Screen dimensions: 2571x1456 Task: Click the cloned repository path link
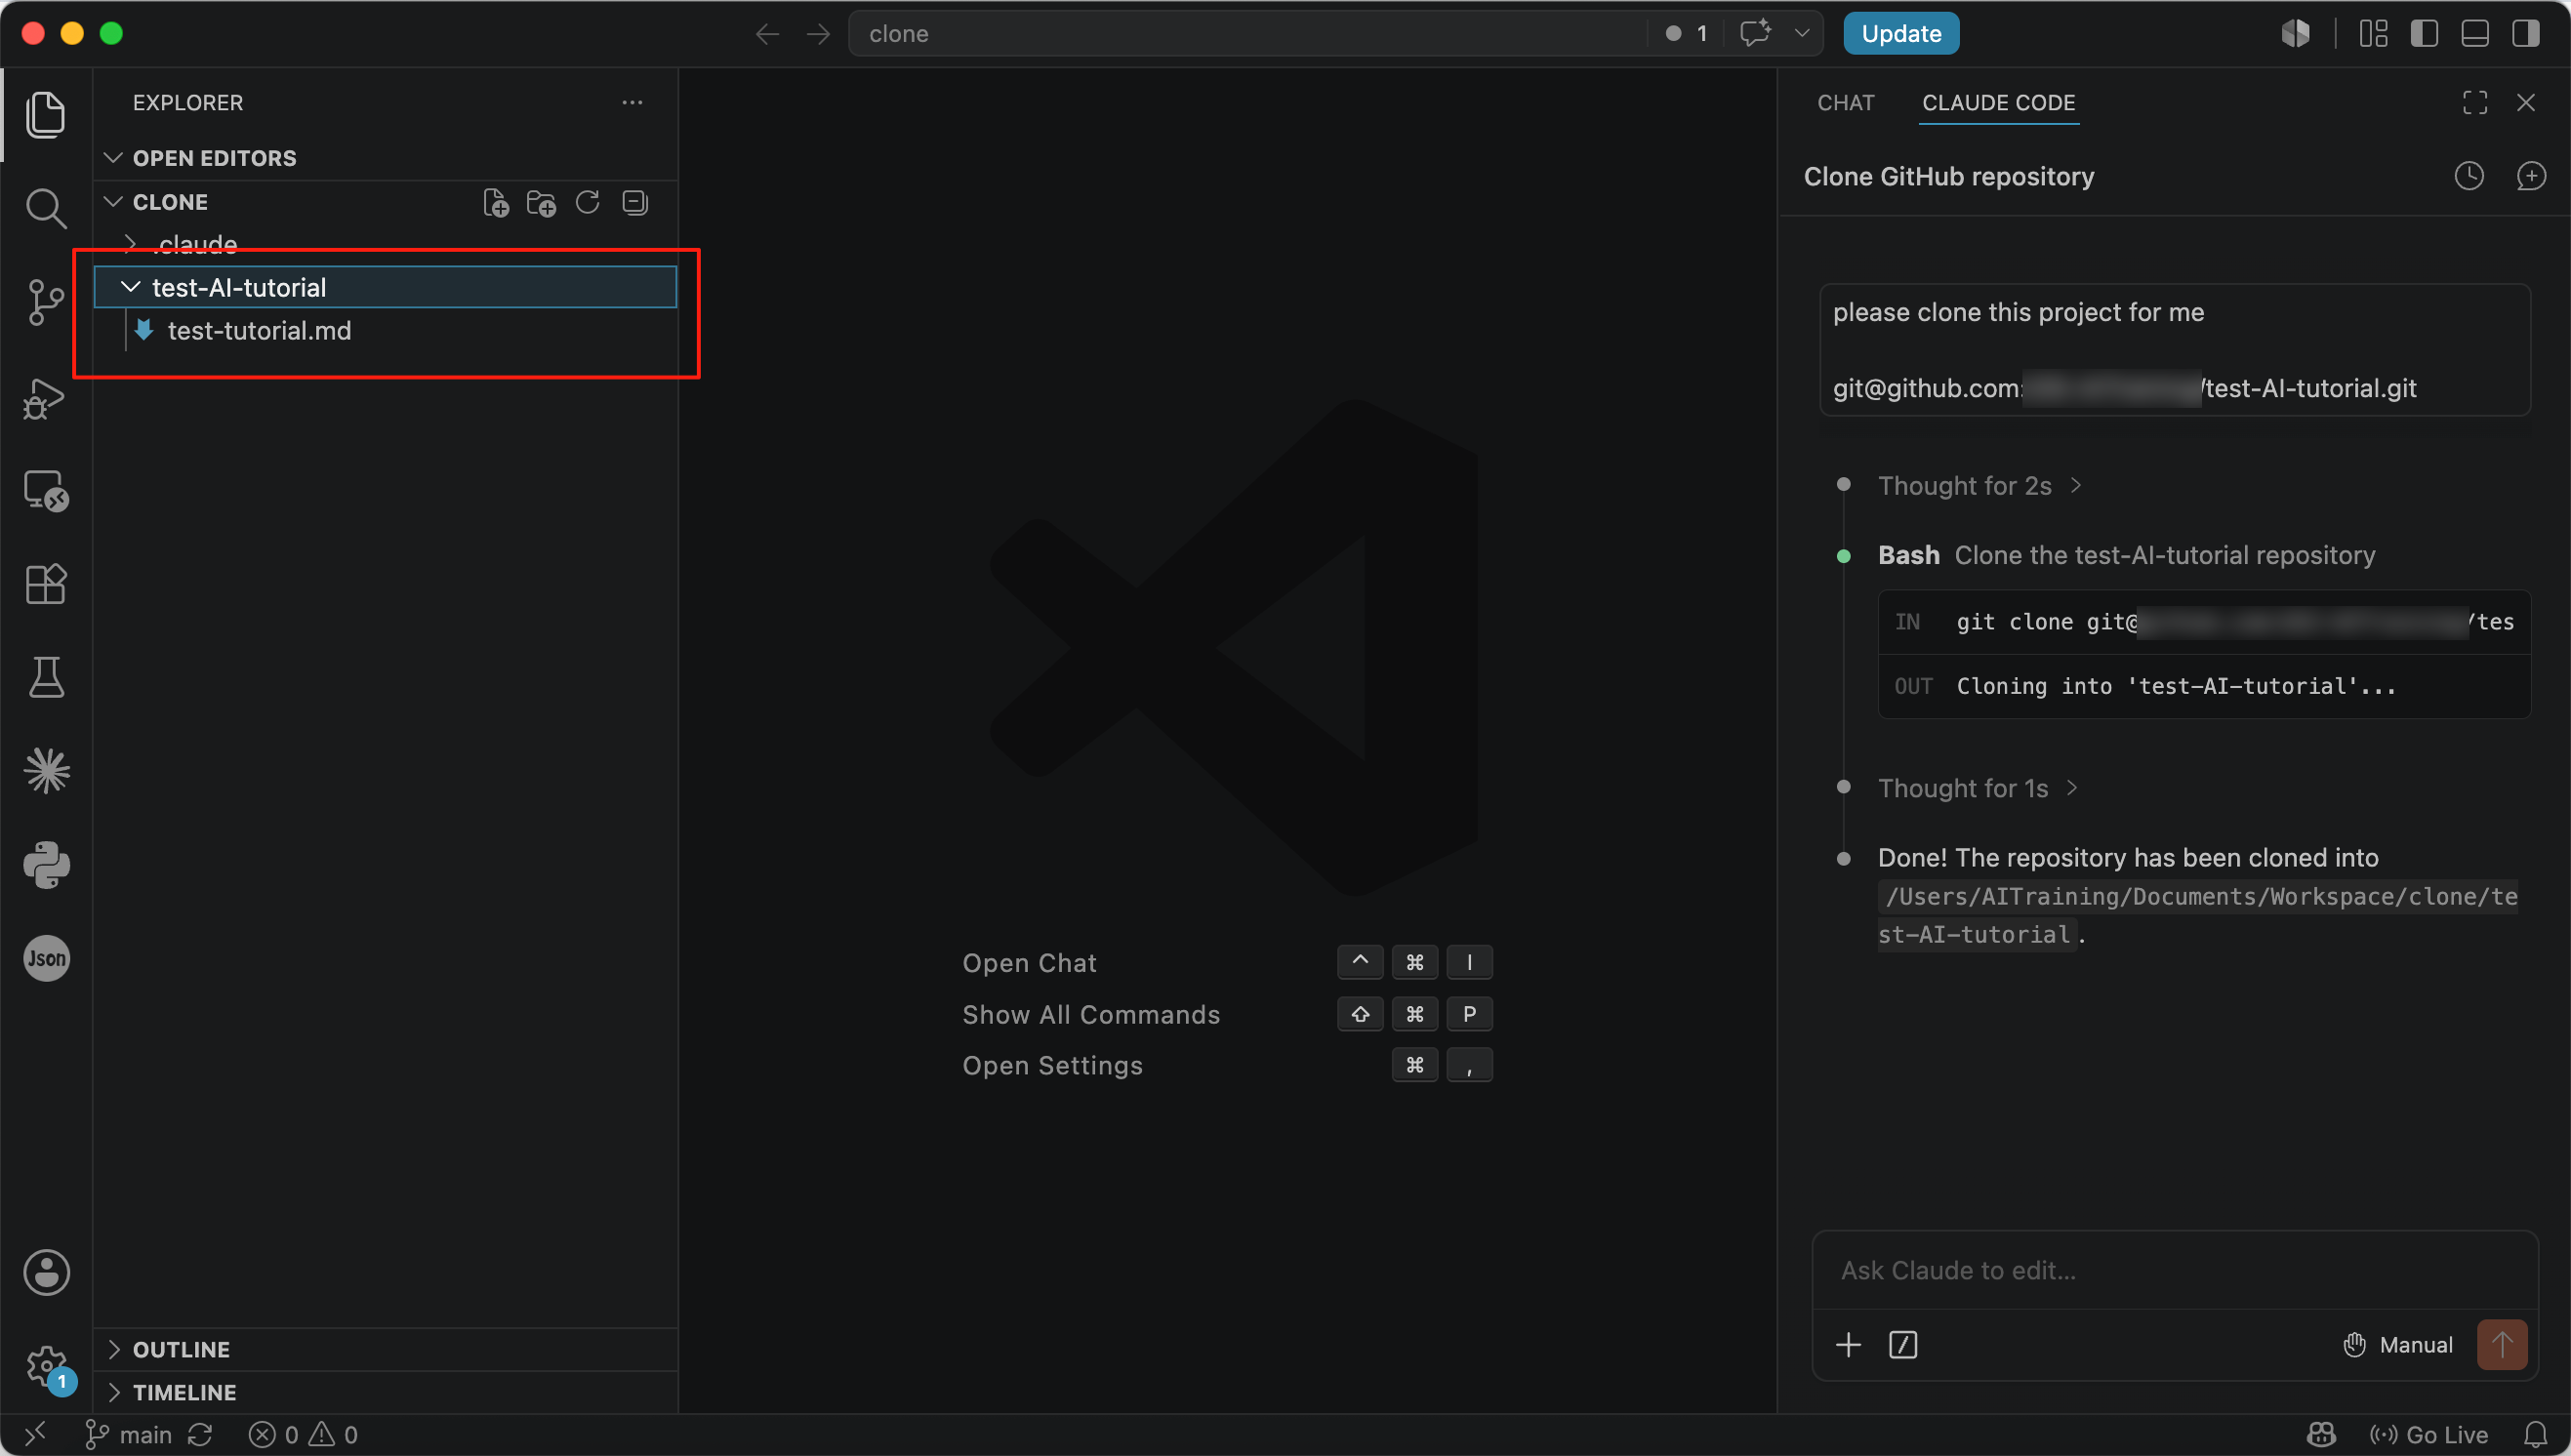[x=2197, y=915]
